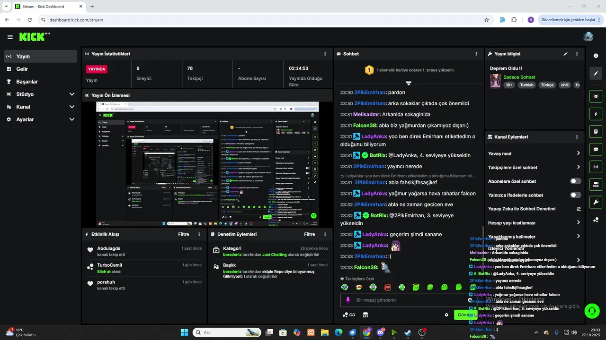Screen dimensions: 606x340
Task: Click the channel points icon below the chat input
Action: point(349,315)
